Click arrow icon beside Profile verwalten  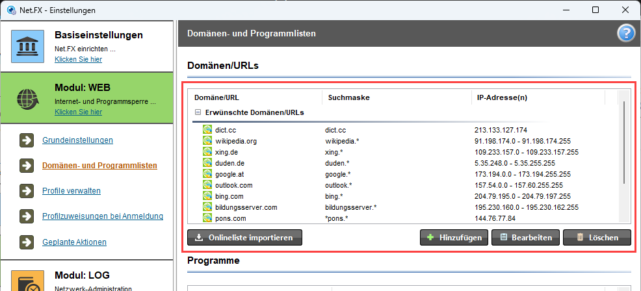pyautogui.click(x=27, y=191)
